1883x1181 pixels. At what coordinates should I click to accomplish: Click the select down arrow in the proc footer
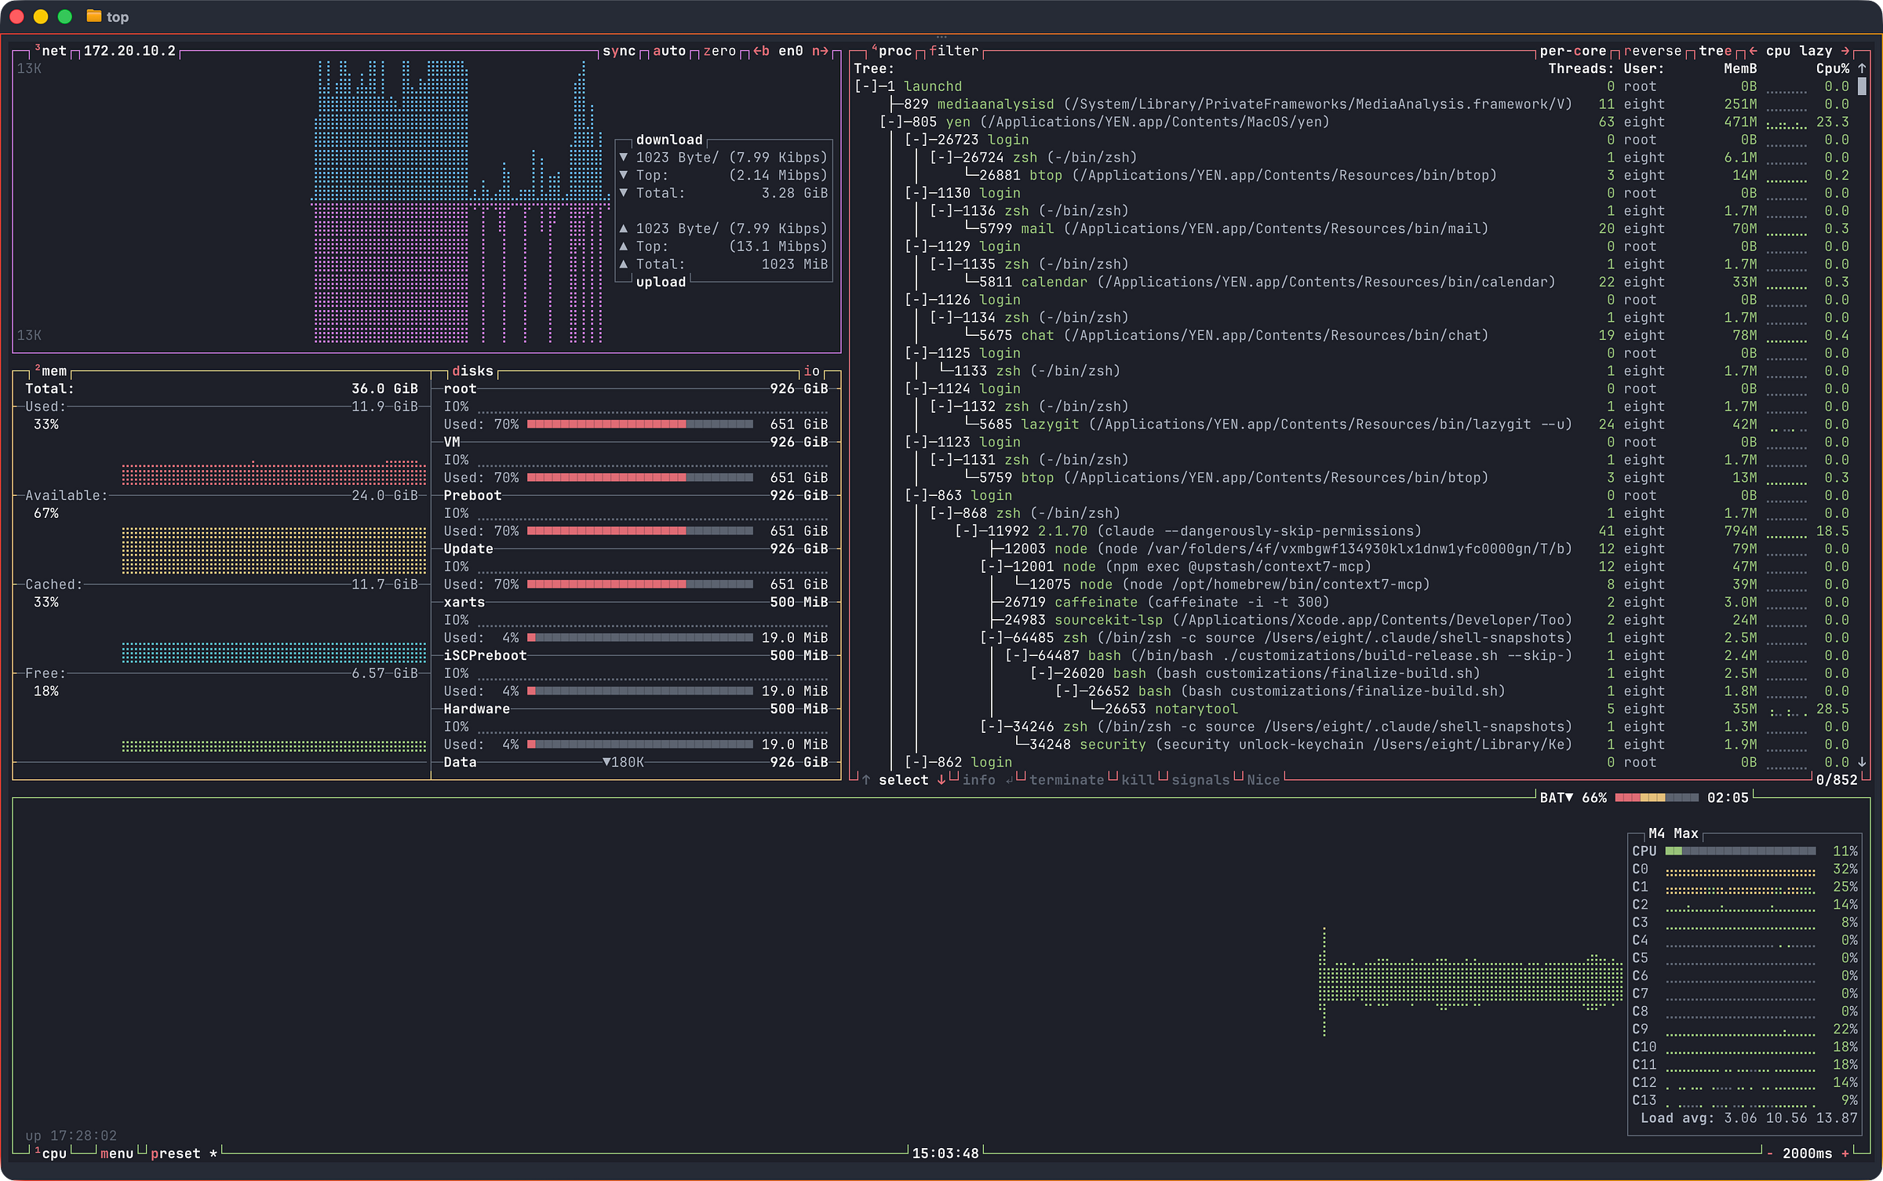click(941, 779)
